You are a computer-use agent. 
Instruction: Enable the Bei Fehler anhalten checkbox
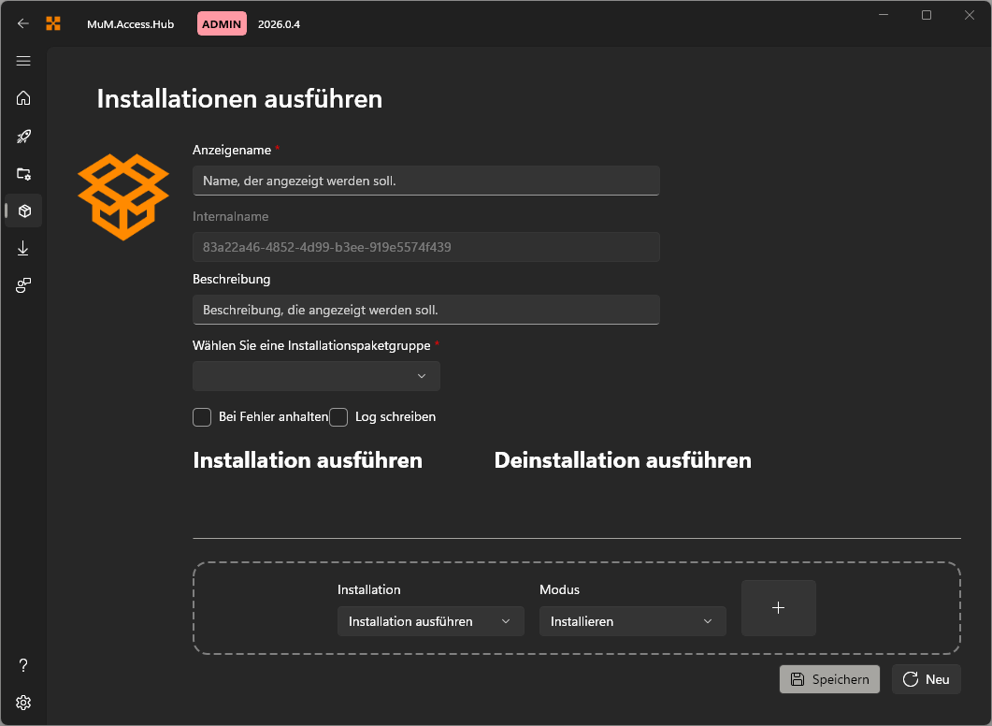click(201, 417)
